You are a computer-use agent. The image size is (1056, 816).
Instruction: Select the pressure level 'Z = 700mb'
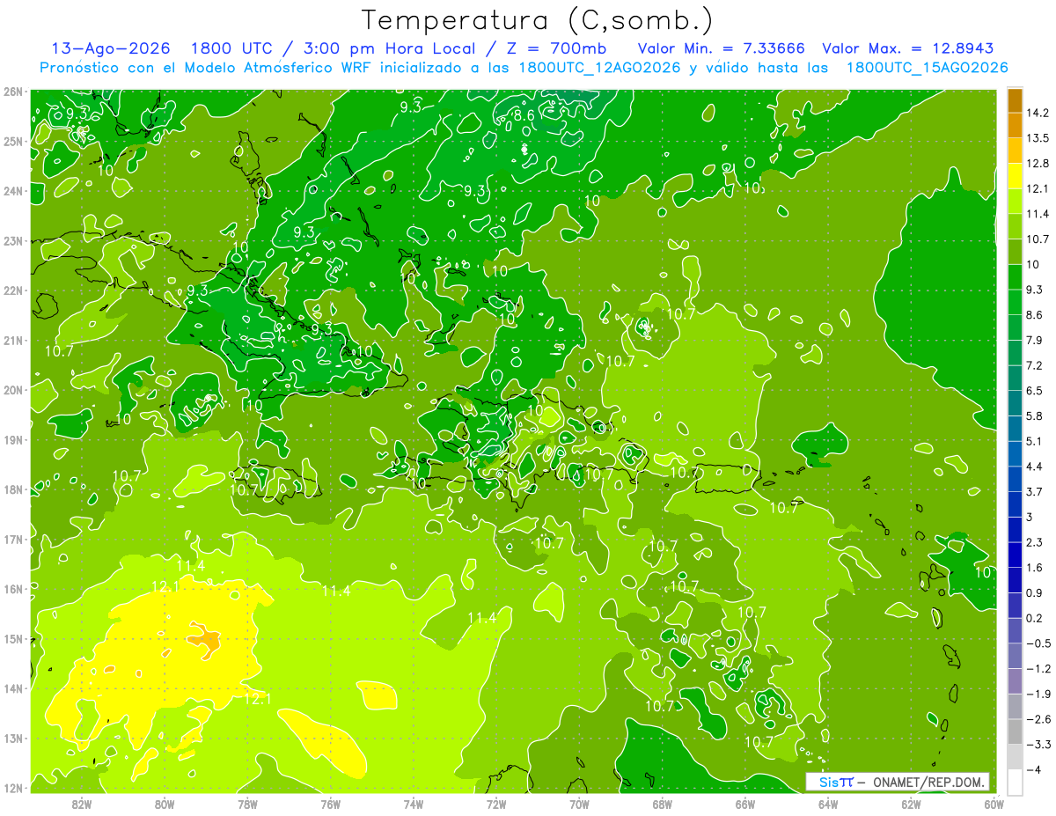coord(551,48)
